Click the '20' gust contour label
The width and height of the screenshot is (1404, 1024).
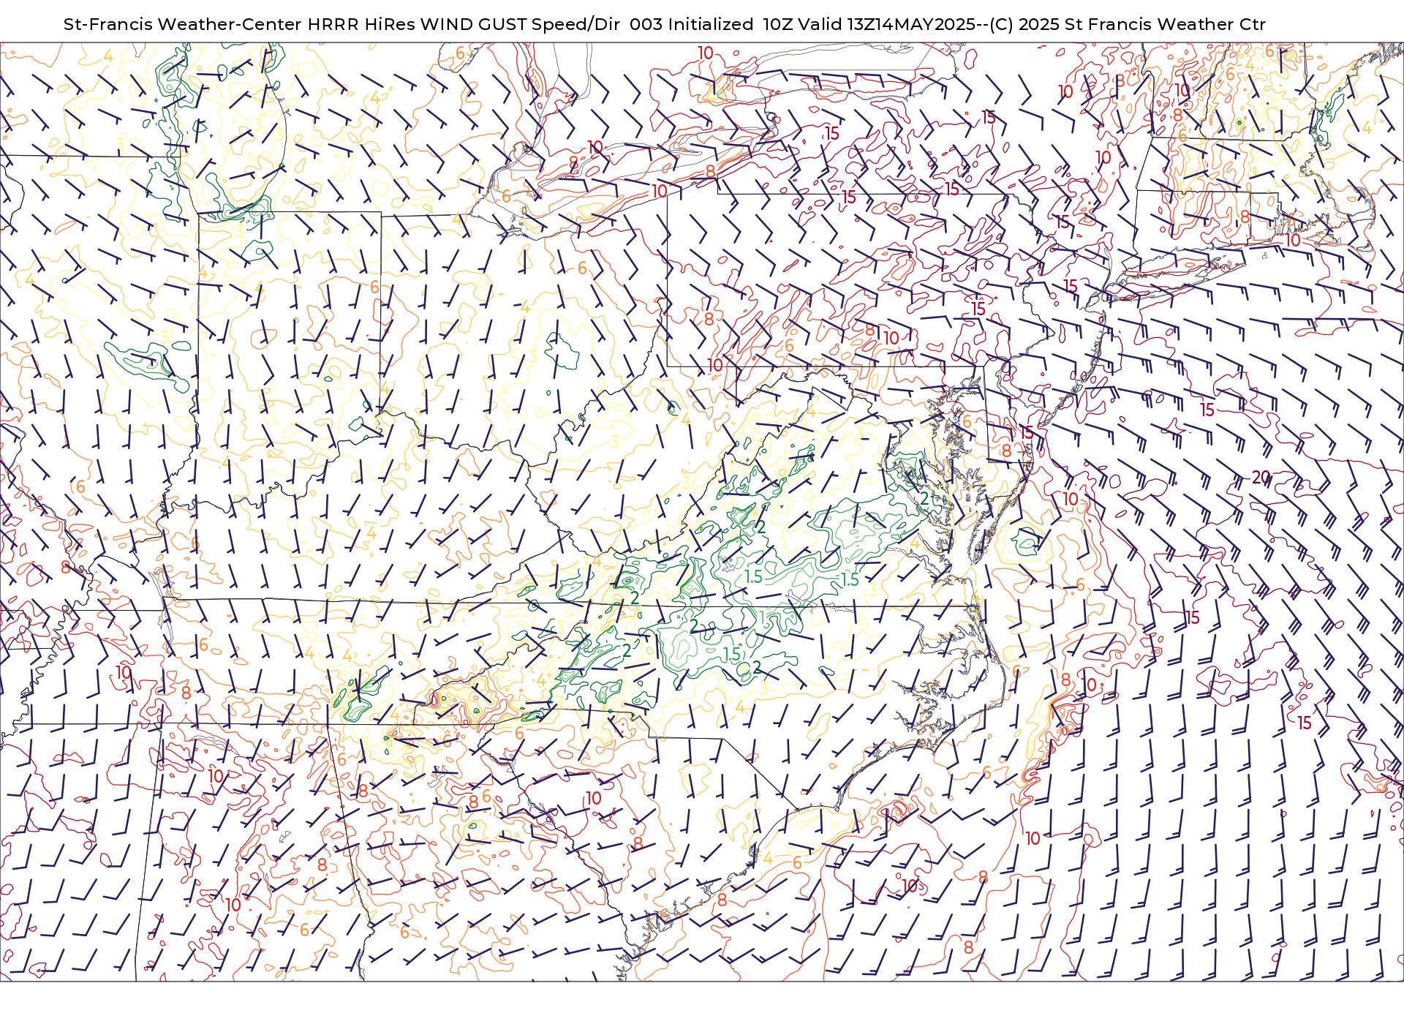[x=1261, y=478]
